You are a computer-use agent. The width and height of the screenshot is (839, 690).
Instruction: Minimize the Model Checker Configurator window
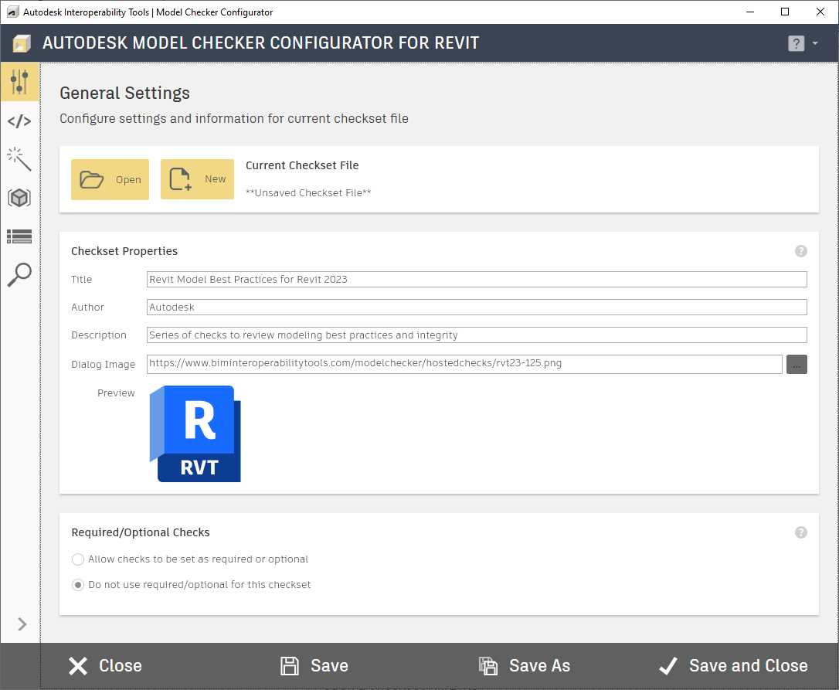750,12
